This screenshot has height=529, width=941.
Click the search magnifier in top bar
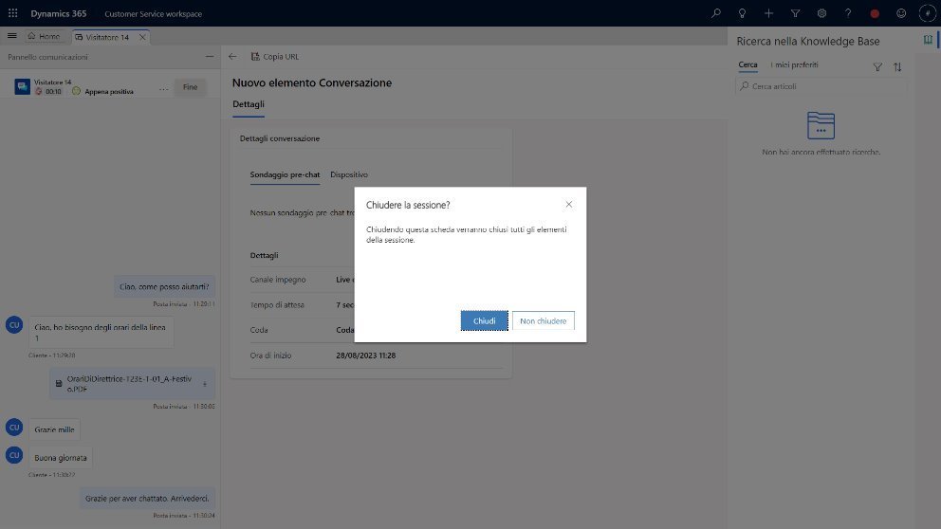(x=716, y=13)
